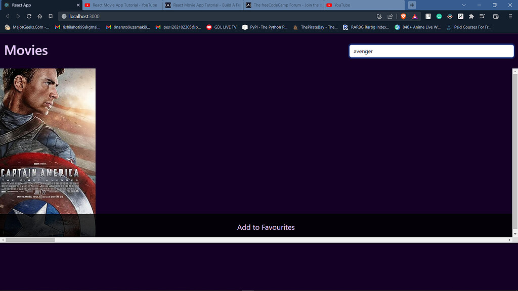518x291 pixels.
Task: Open Brave Rewards triangle icon
Action: (x=415, y=16)
